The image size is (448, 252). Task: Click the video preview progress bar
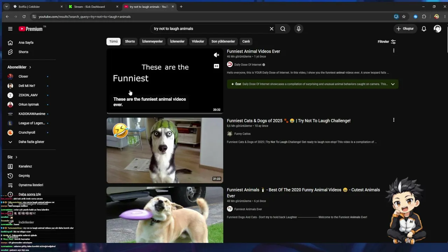[165, 113]
